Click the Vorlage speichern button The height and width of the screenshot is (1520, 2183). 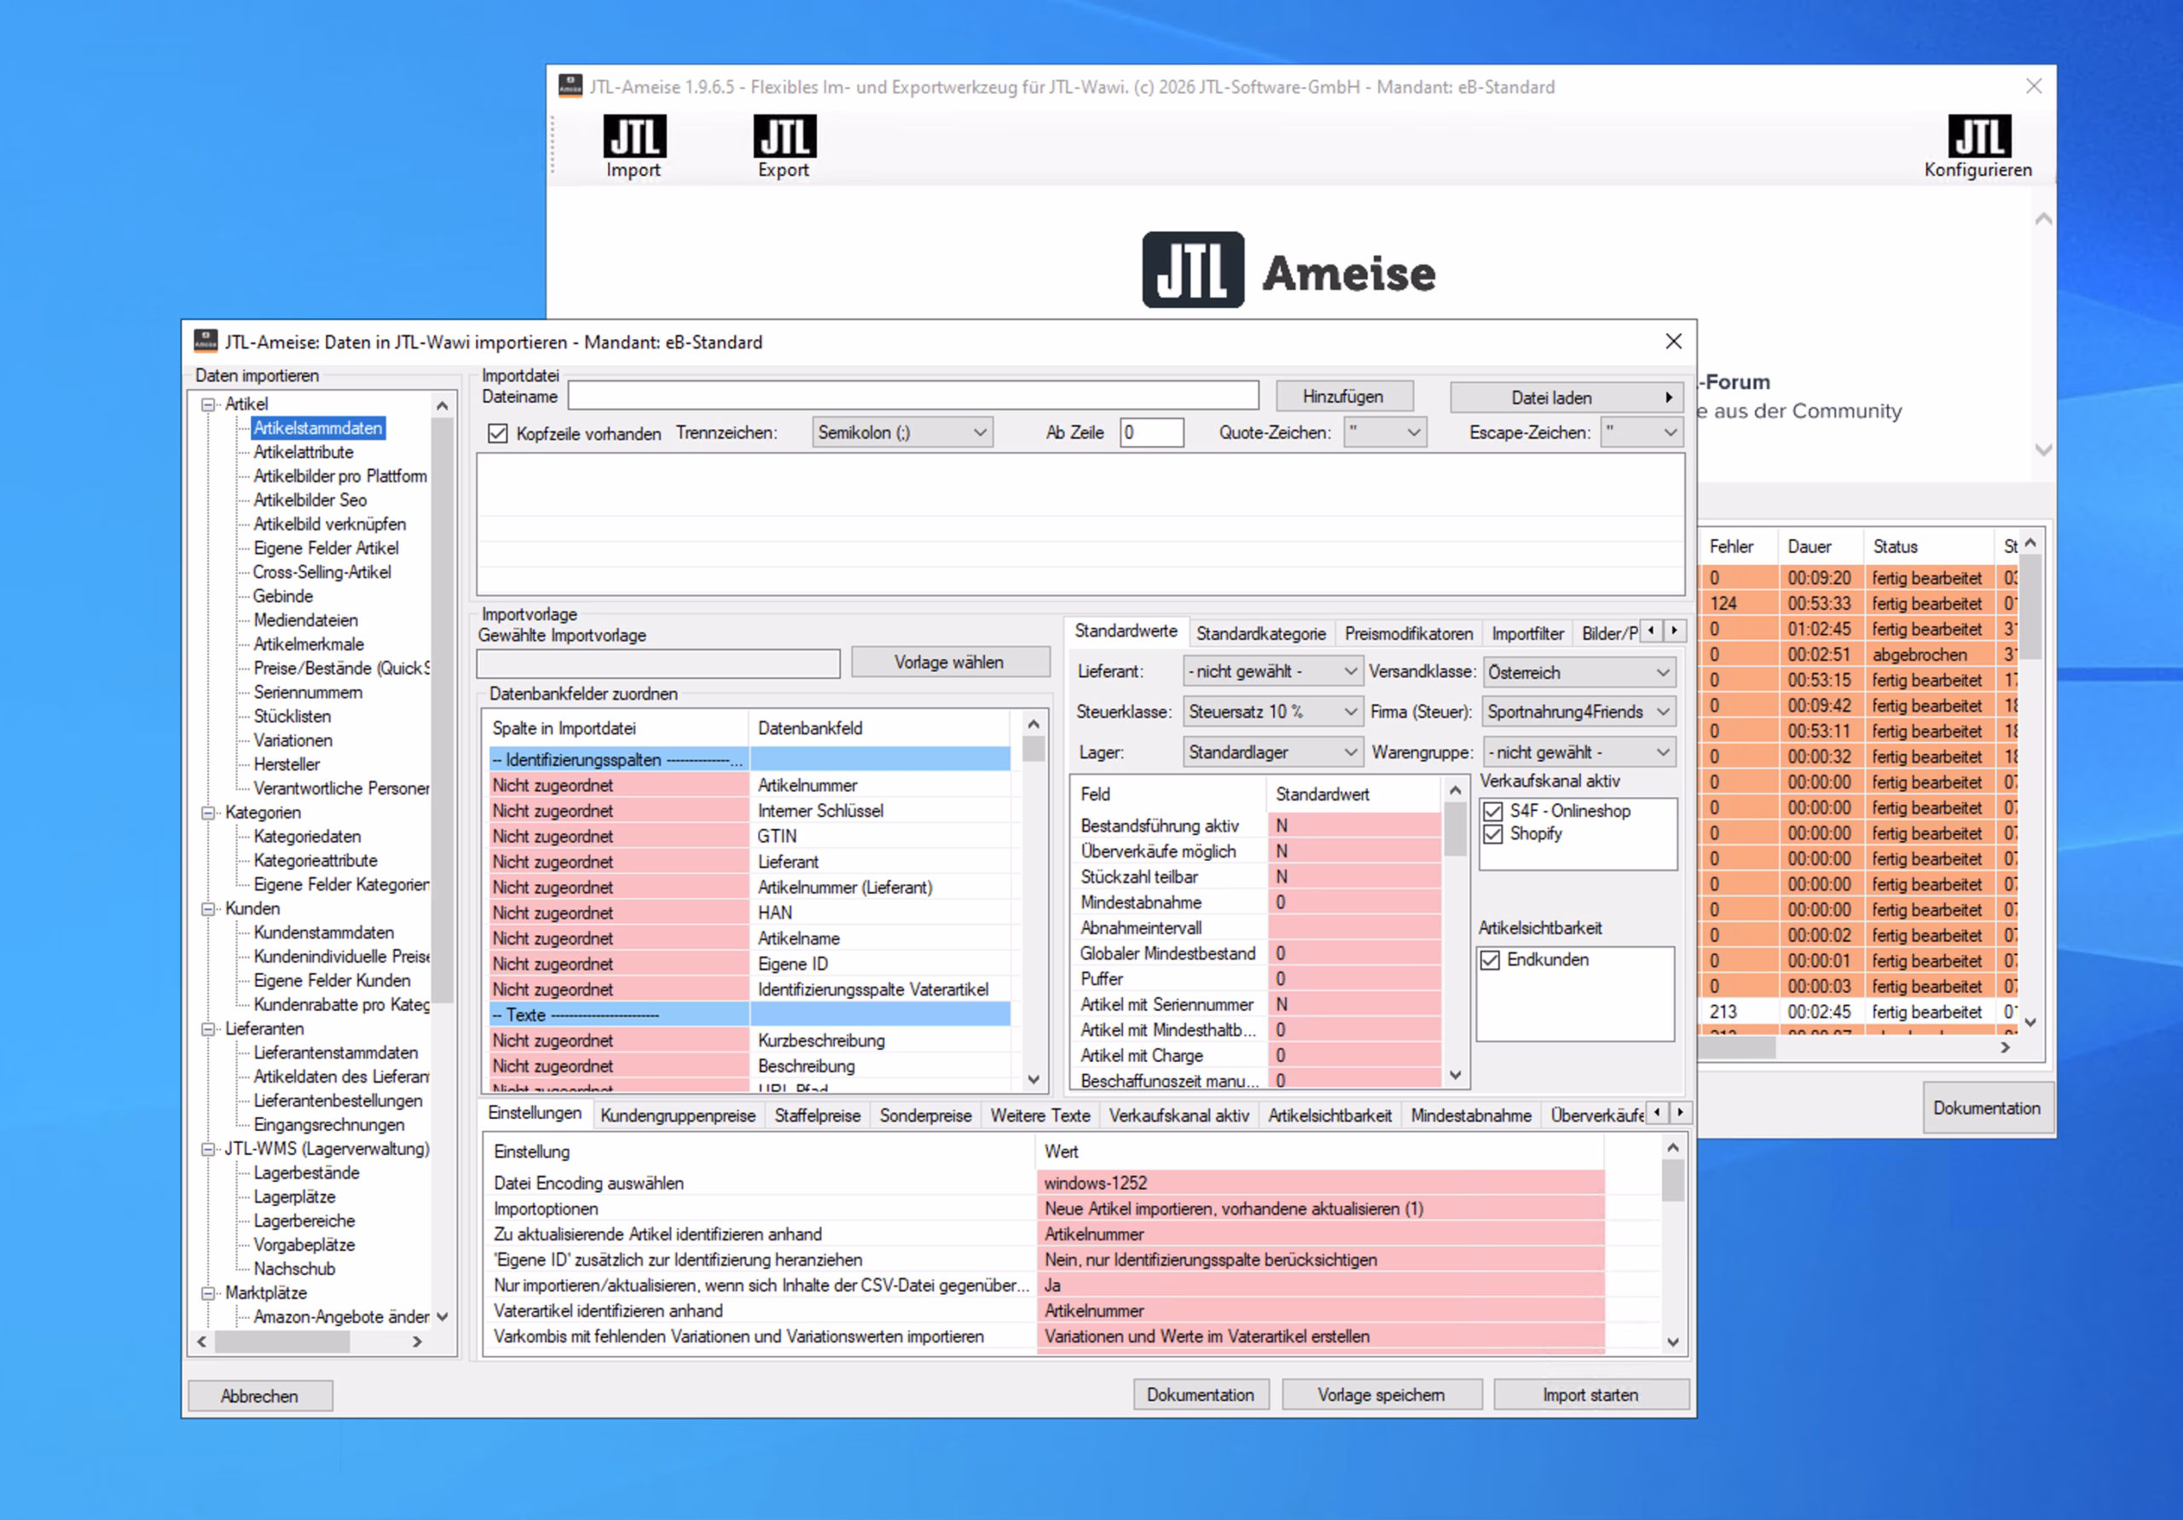1381,1395
